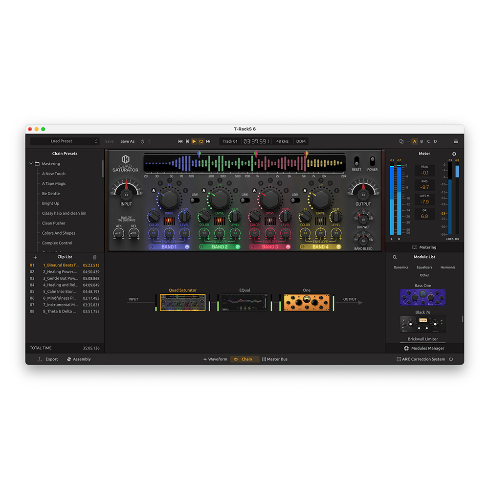This screenshot has width=489, height=489.
Task: Solo Band 2 with the S icon
Action: (x=201, y=247)
